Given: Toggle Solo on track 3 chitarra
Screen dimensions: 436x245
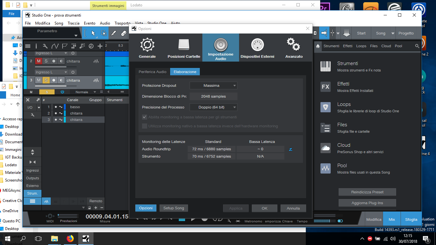Looking at the screenshot, I should [x=46, y=80].
